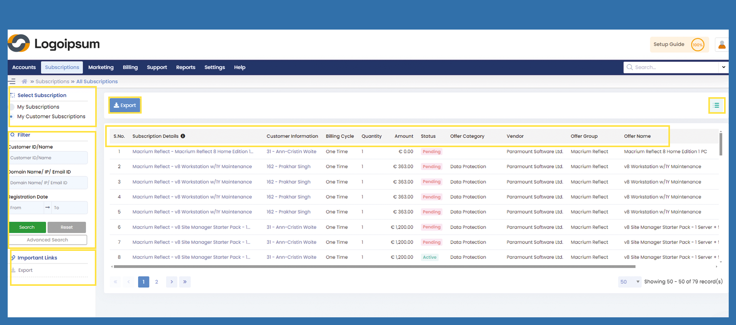Click the 100% setup progress circle

point(697,45)
